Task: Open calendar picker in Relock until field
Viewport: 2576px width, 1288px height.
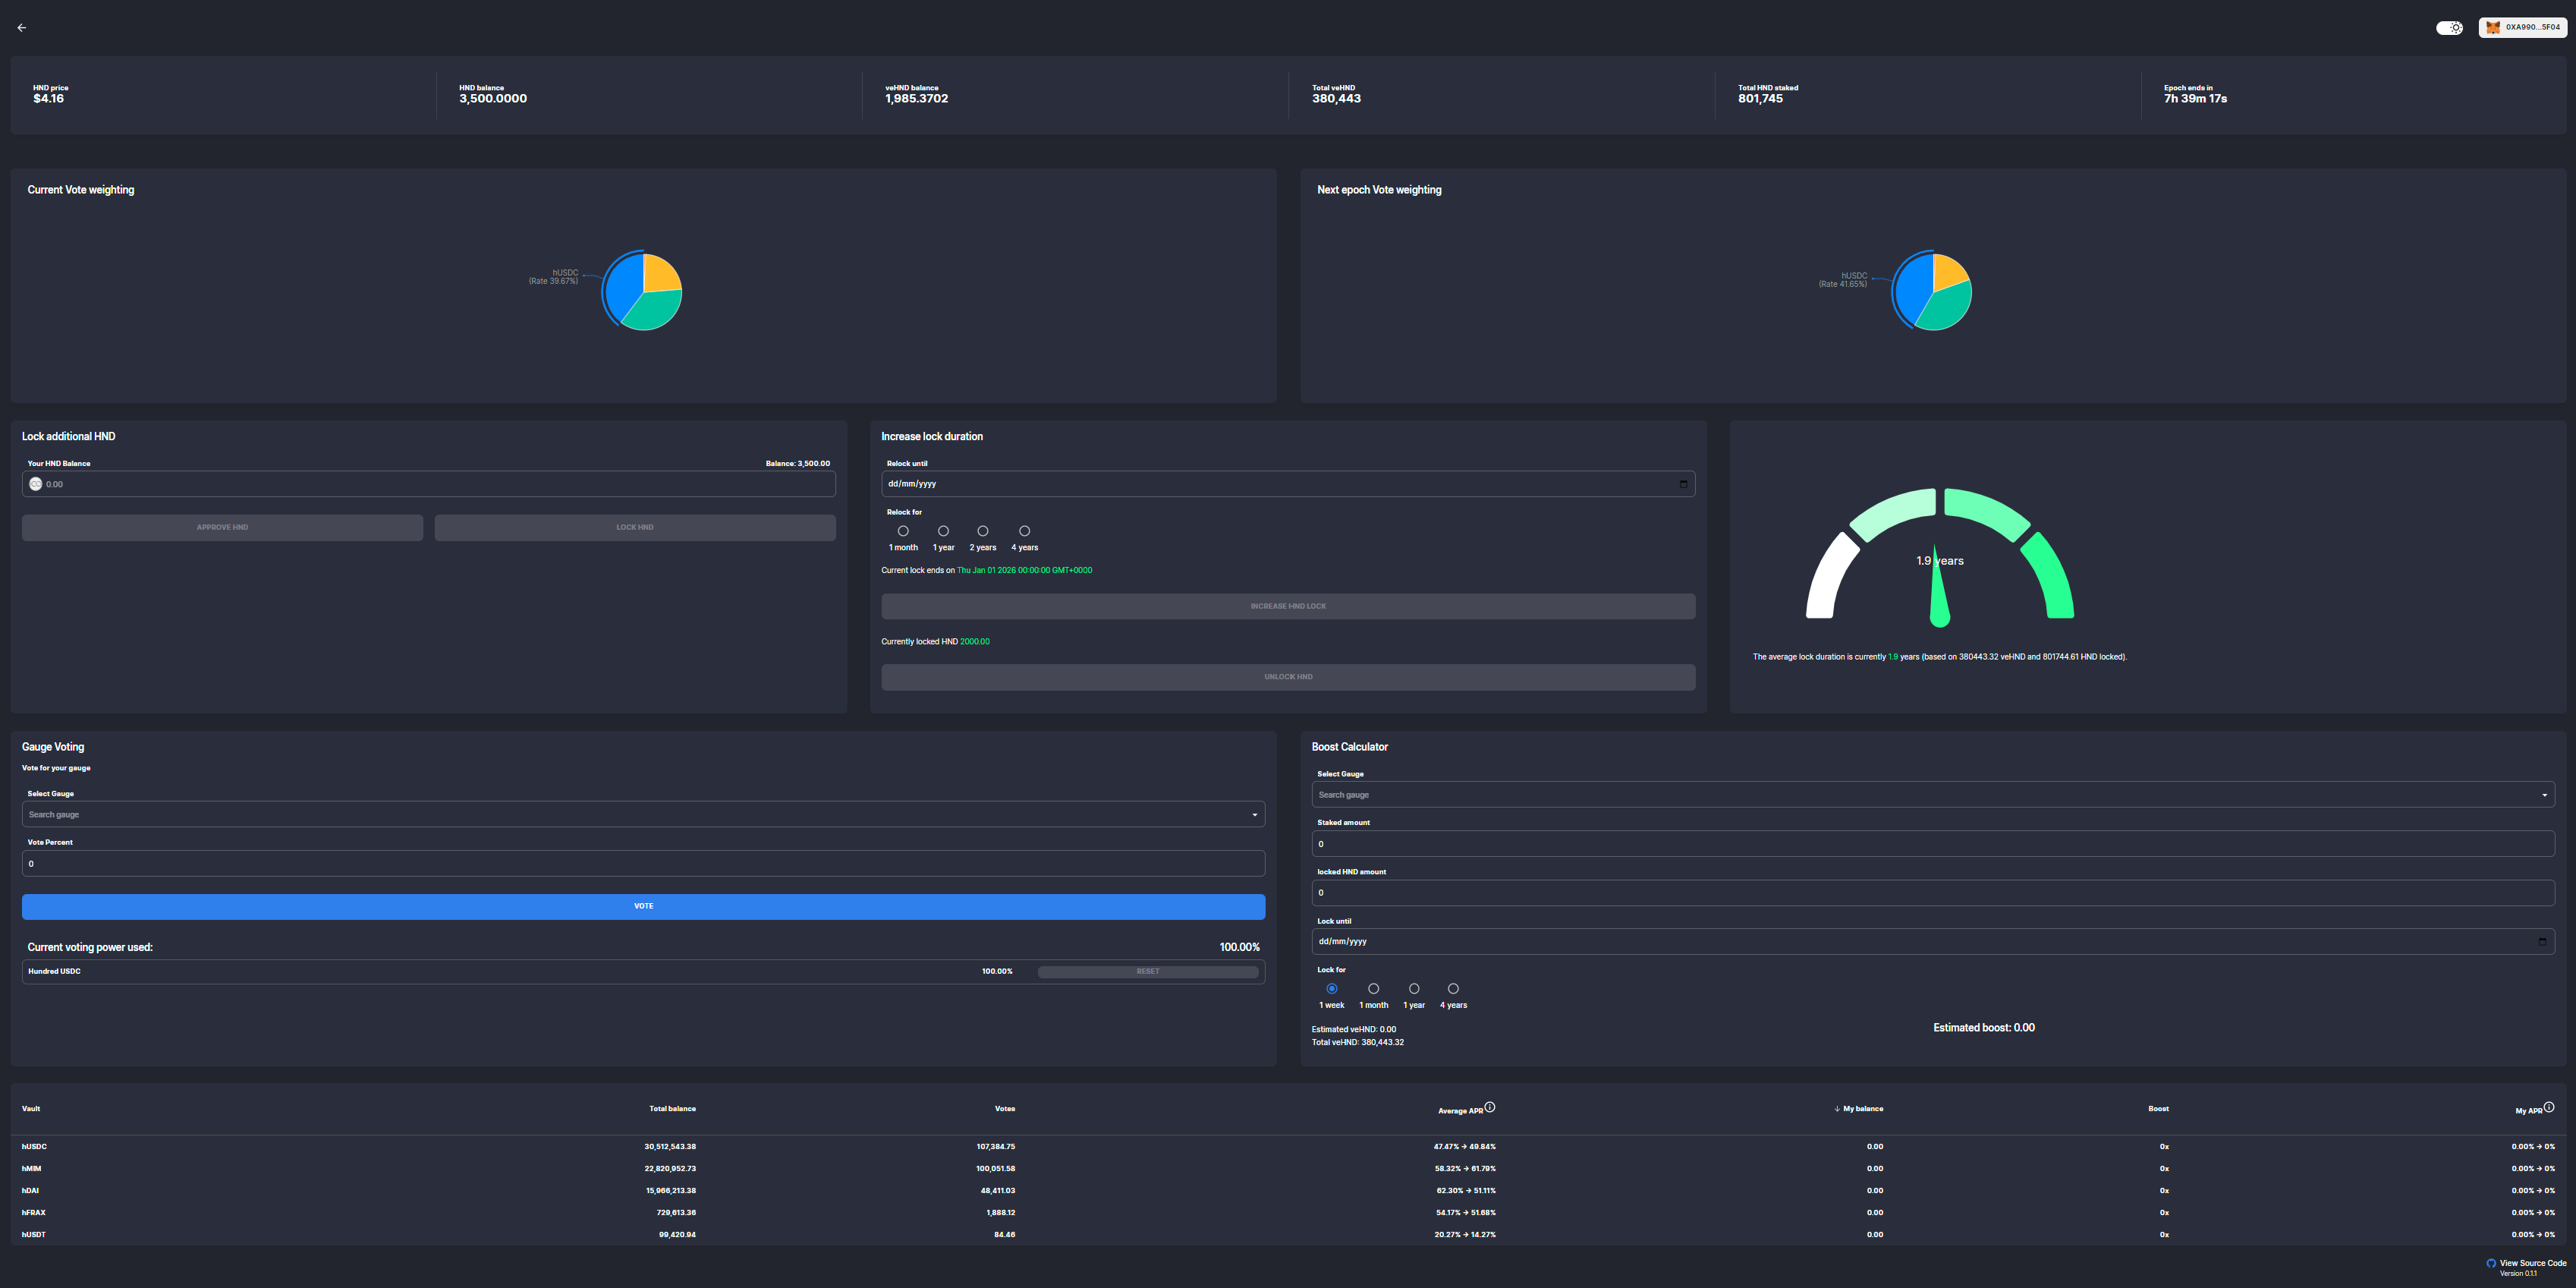Action: (x=1683, y=484)
